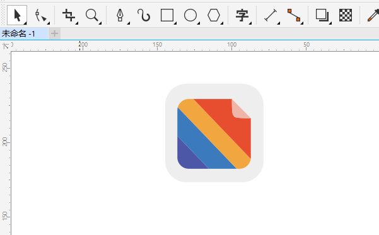Select the Crop tool
This screenshot has width=379, height=235.
coord(69,15)
